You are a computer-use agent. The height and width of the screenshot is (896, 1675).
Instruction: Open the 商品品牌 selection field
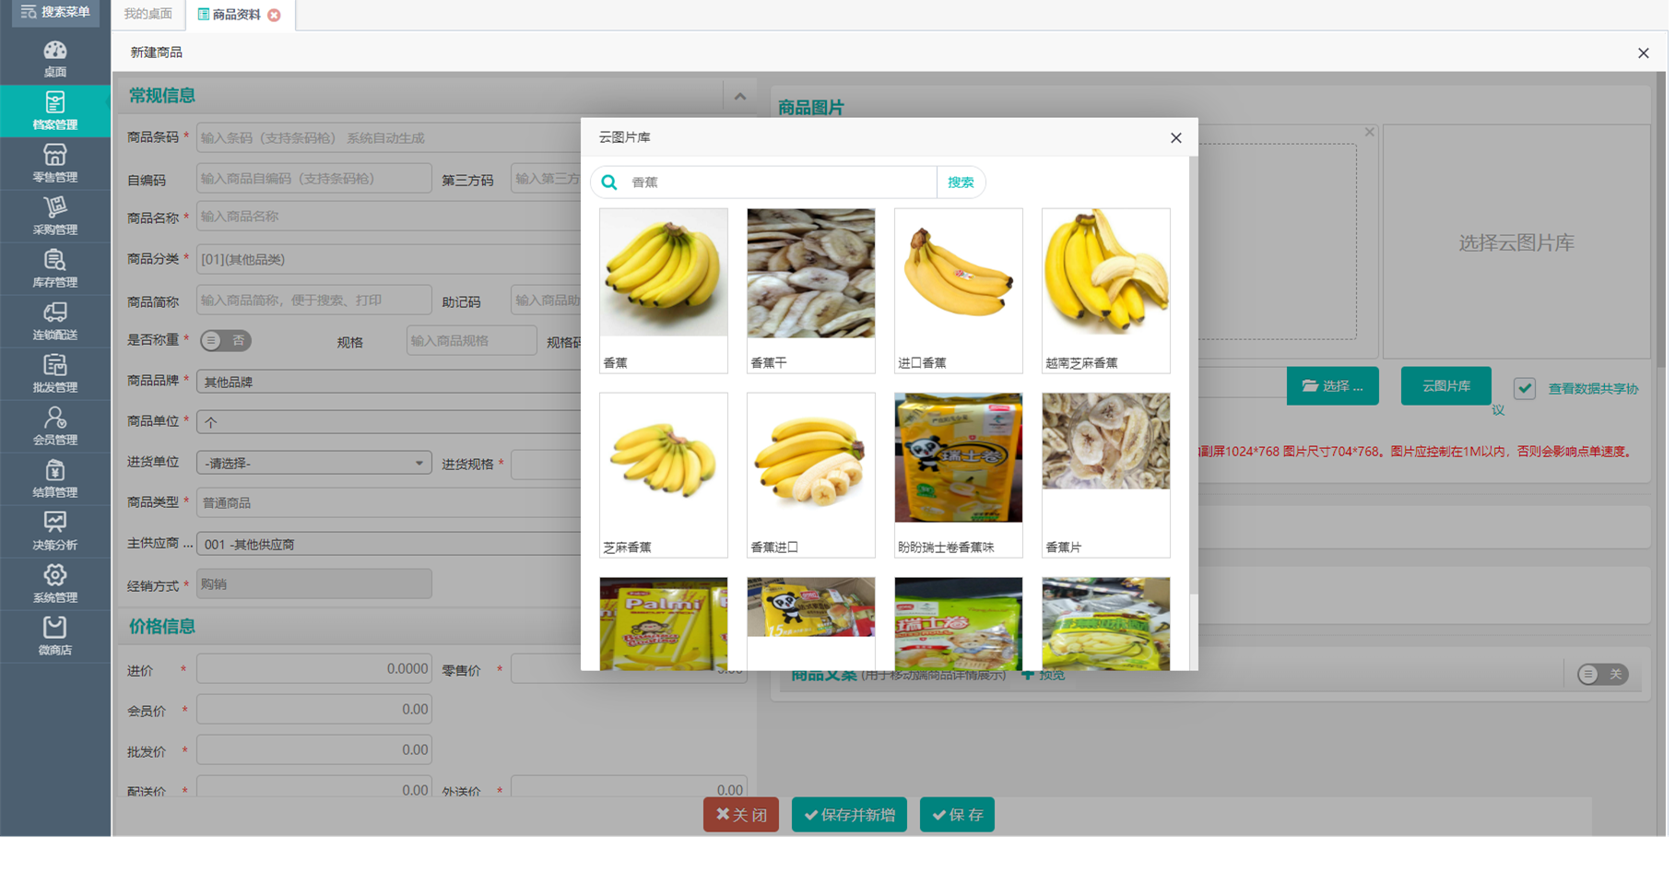pos(387,381)
